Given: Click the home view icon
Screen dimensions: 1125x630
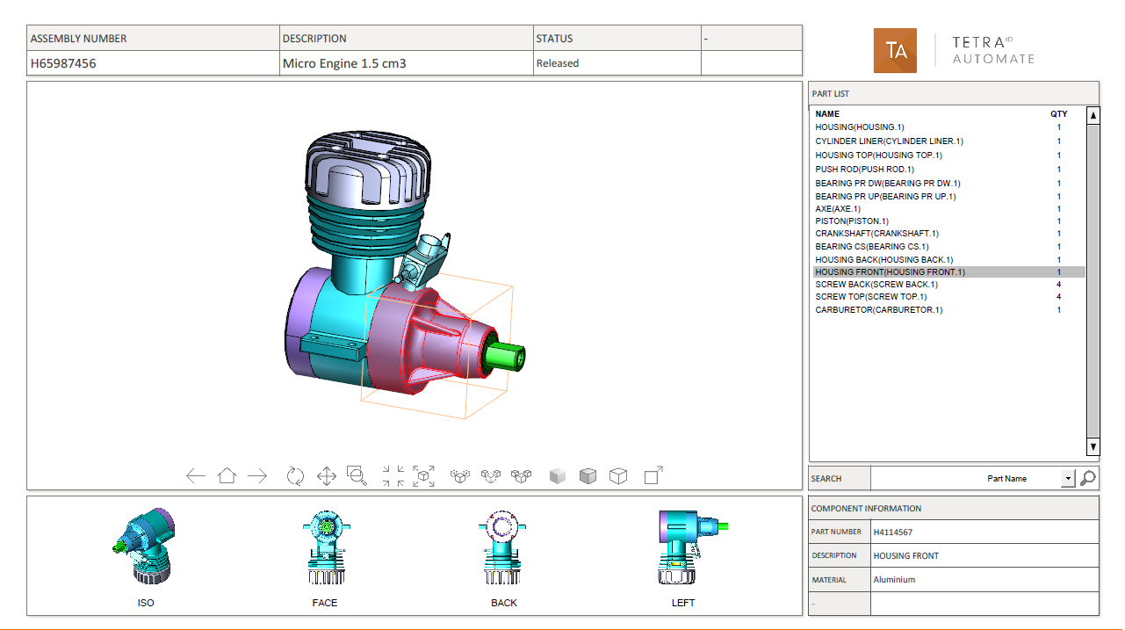Looking at the screenshot, I should [227, 475].
